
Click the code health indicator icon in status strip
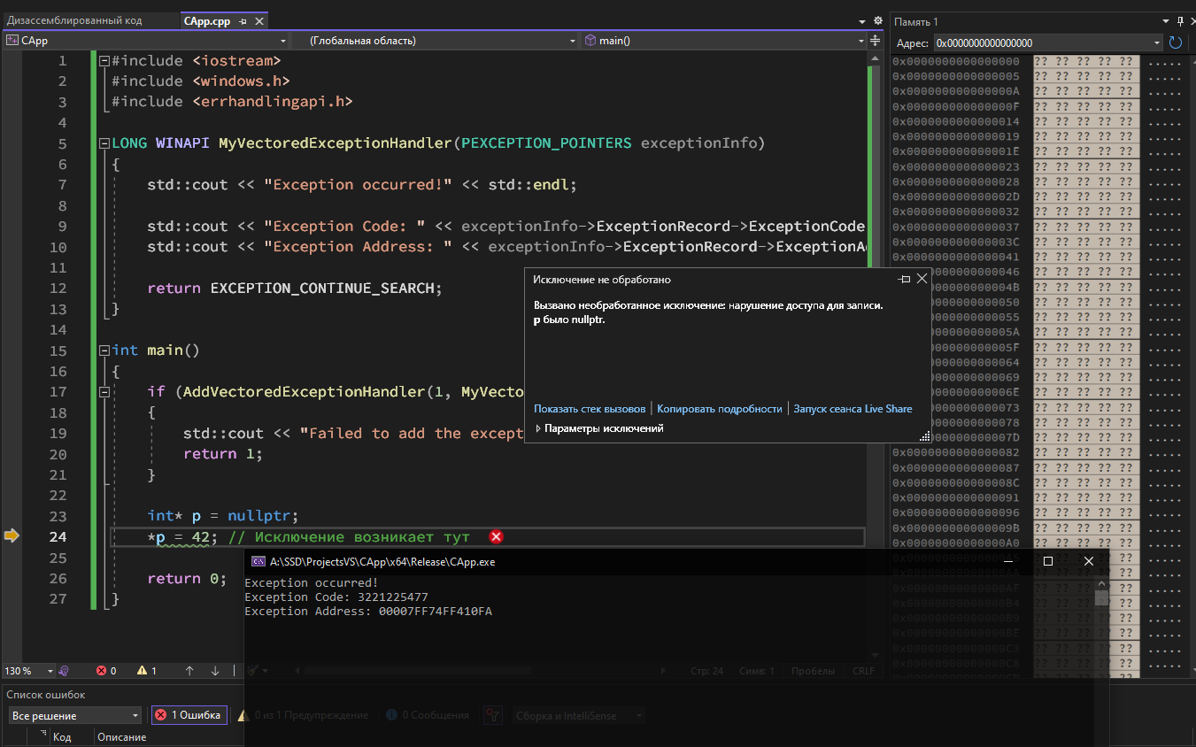point(63,671)
